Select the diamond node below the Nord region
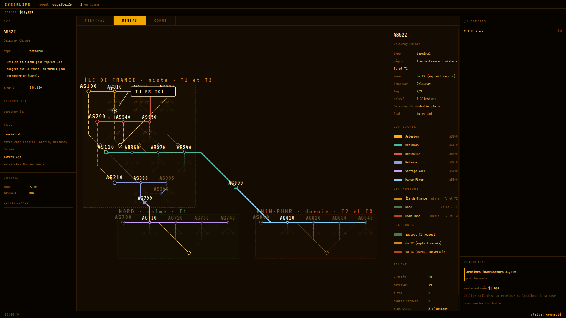Viewport: 566px width, 318px height. coord(189,253)
